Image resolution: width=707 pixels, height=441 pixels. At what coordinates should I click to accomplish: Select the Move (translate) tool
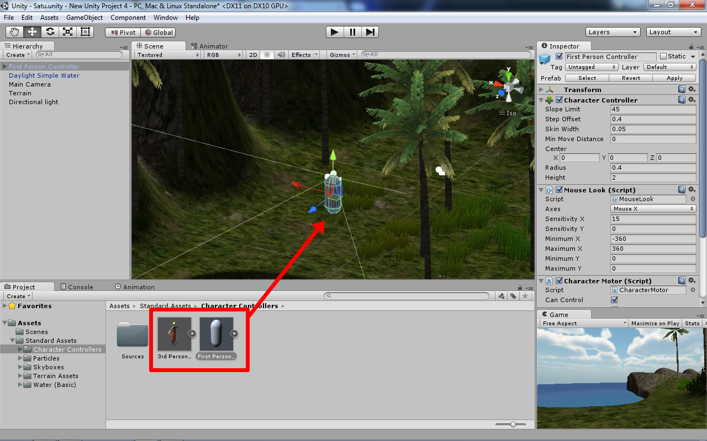point(33,32)
